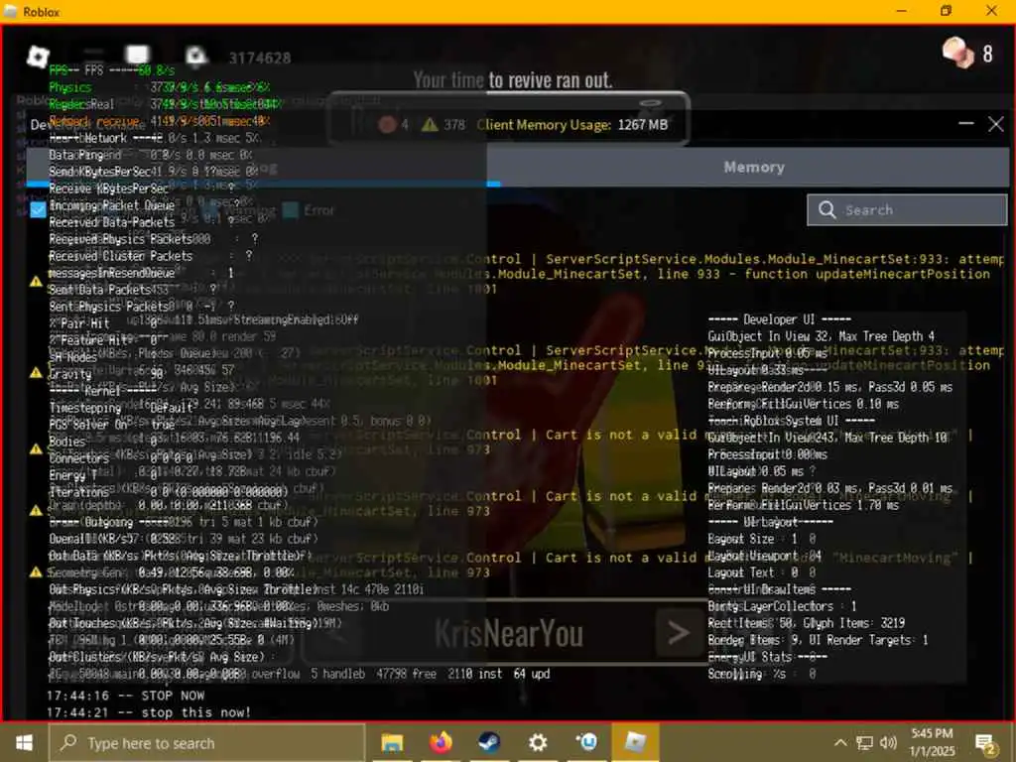Image resolution: width=1016 pixels, height=762 pixels.
Task: Switch to the Memory tab
Action: click(x=754, y=167)
